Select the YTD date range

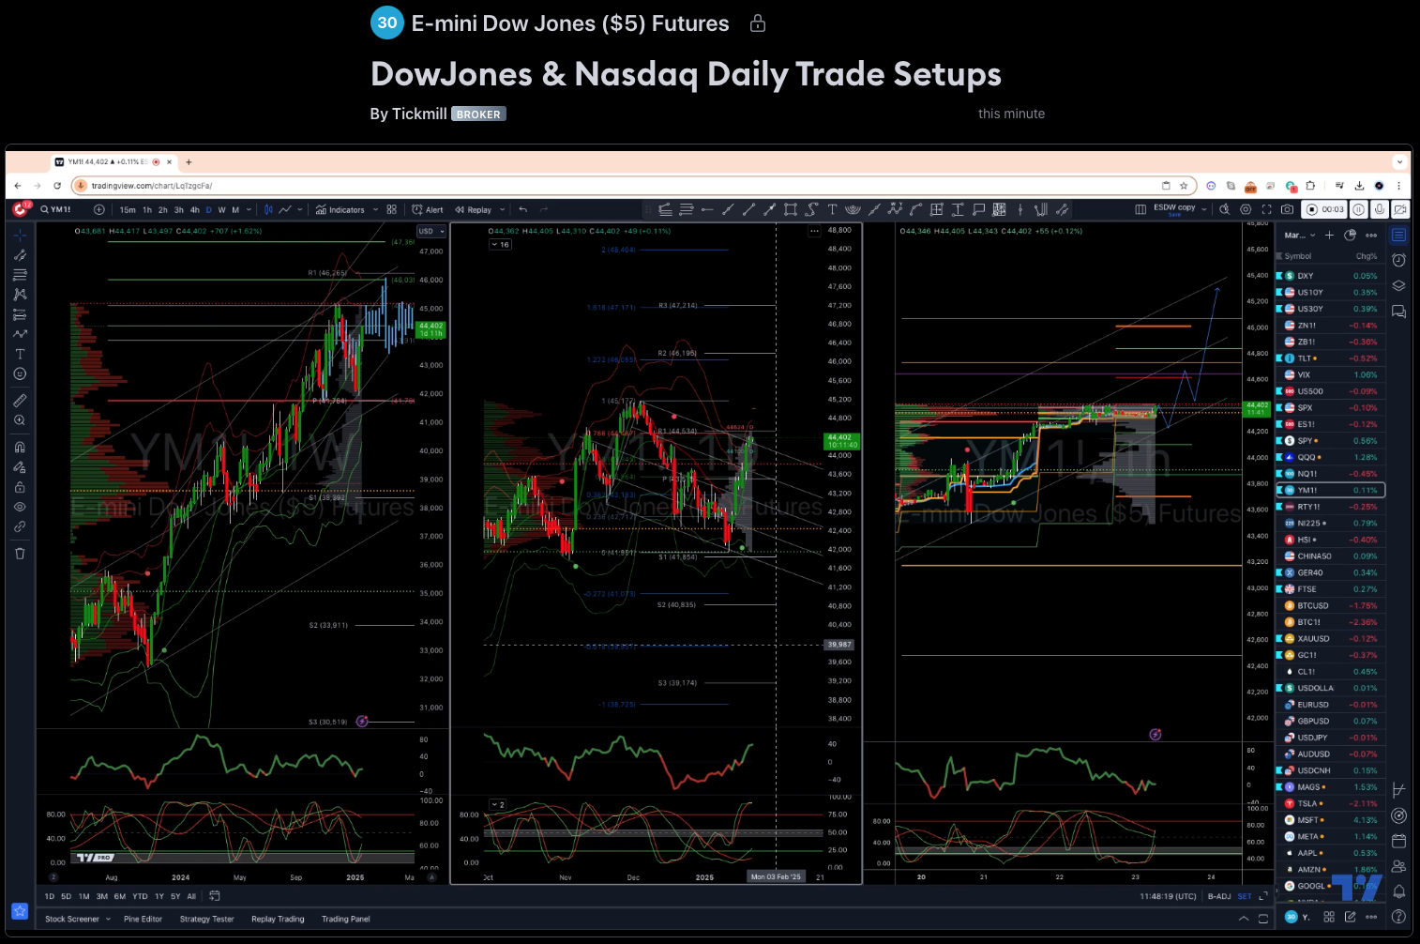140,896
